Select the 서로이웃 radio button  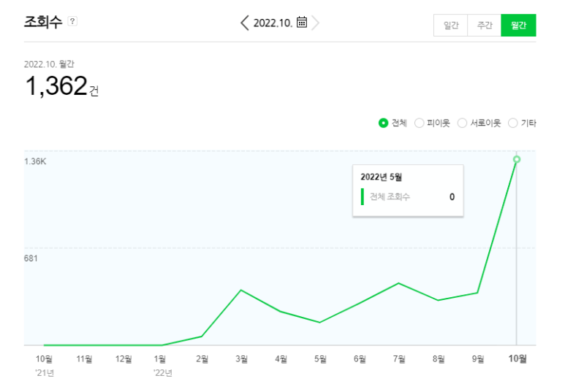(x=462, y=123)
